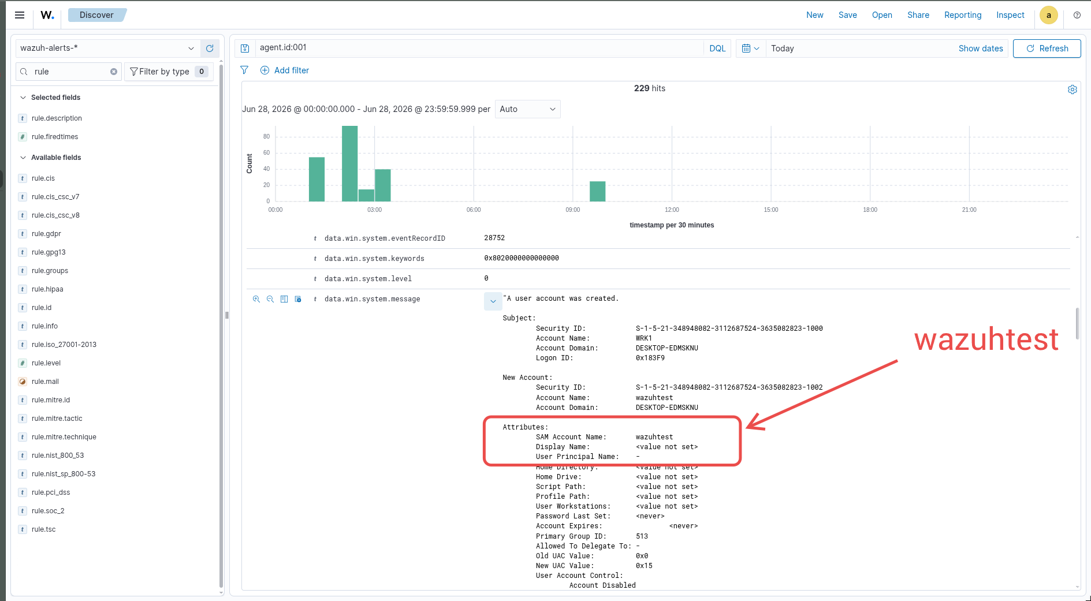Click the tallest histogram bar near 02:00
This screenshot has height=601, width=1091.
349,163
